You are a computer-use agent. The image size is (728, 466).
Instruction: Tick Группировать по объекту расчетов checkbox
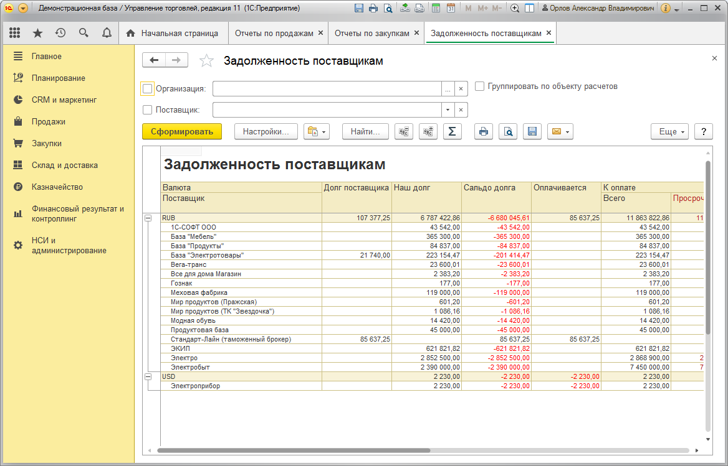point(479,86)
